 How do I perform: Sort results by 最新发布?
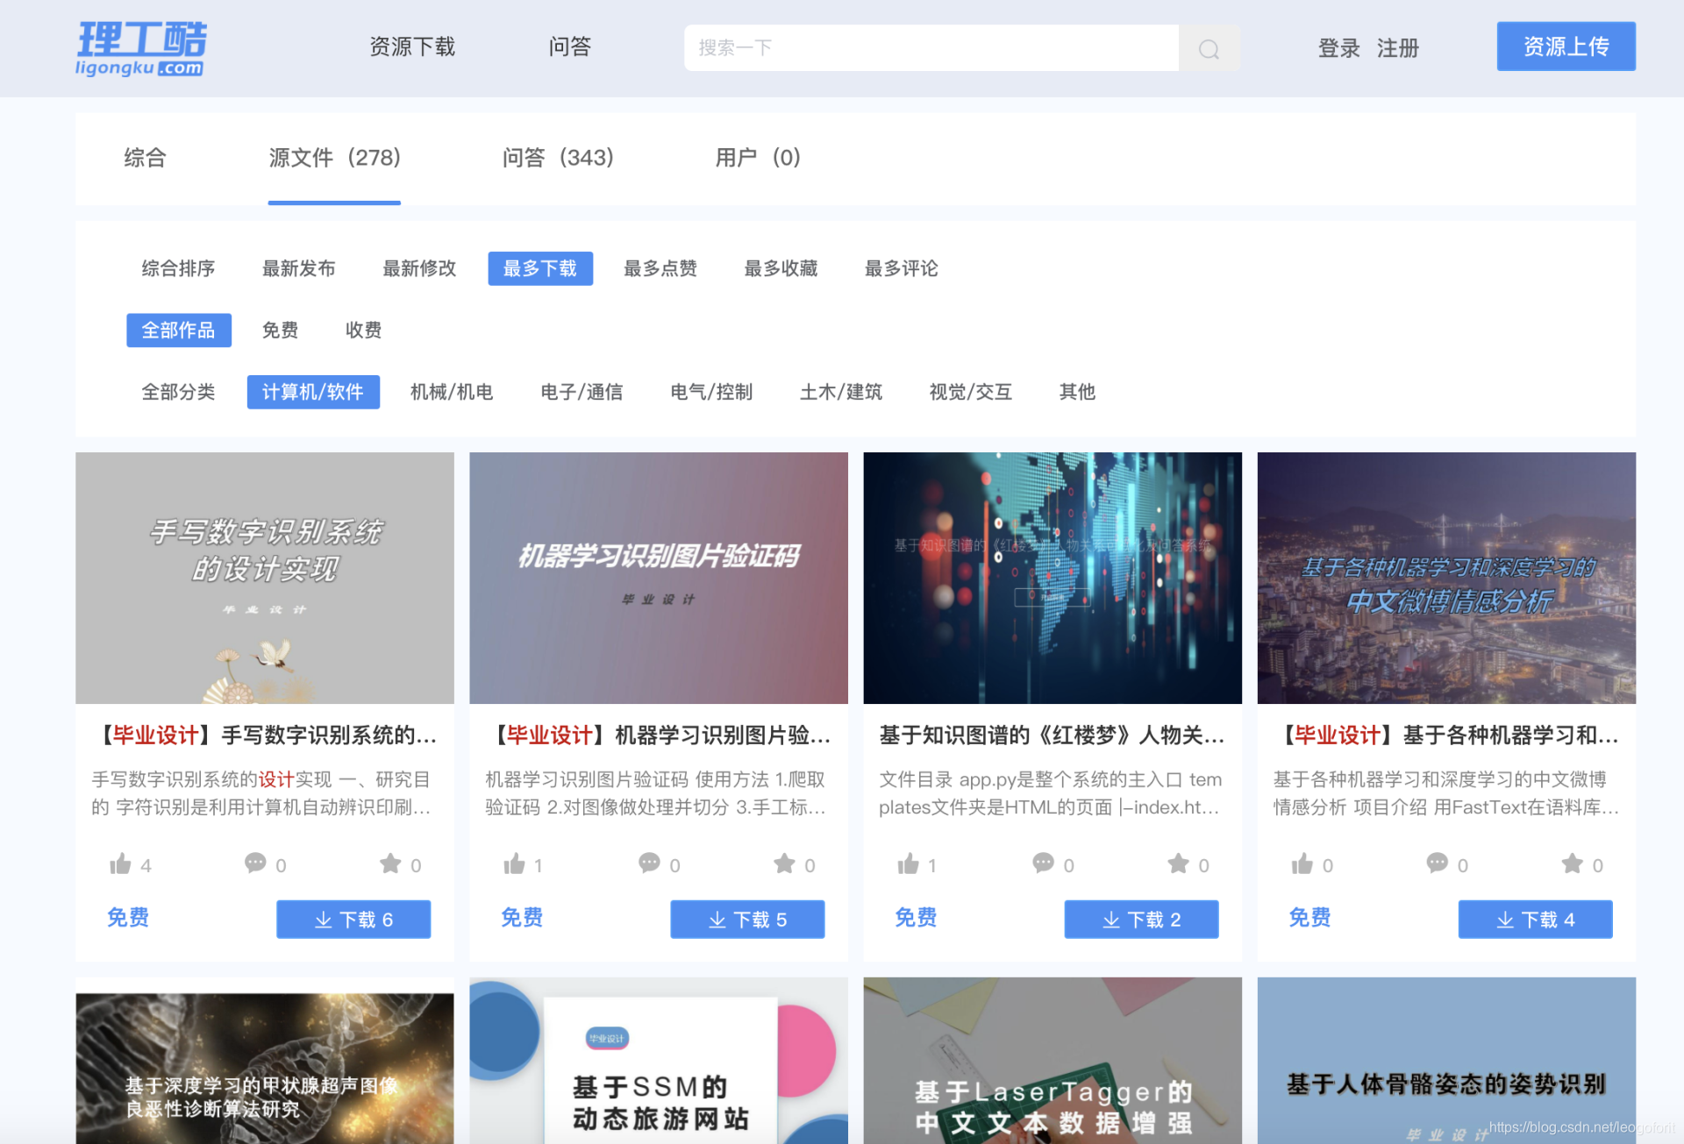click(x=298, y=268)
